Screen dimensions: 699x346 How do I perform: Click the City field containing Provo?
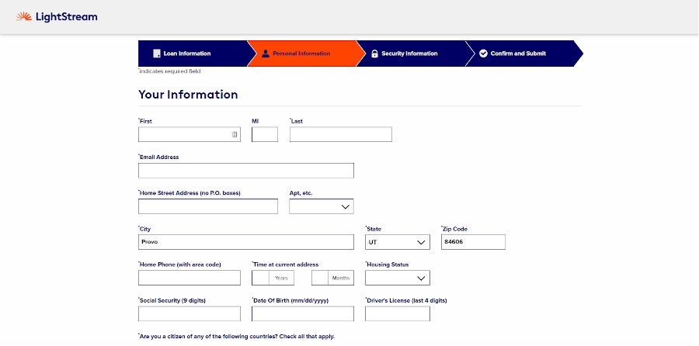[x=246, y=242]
